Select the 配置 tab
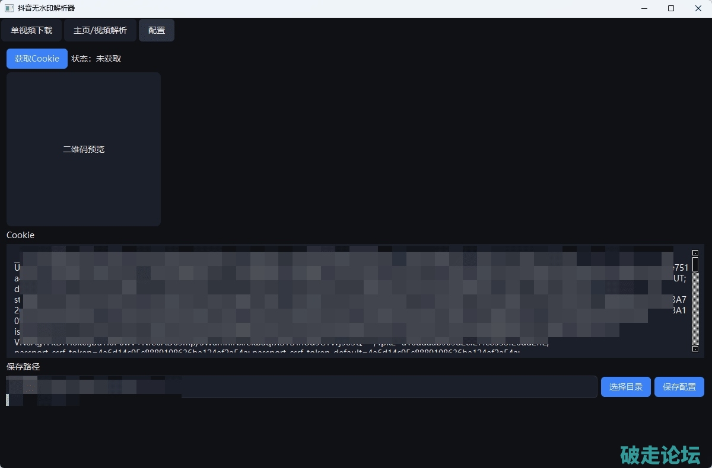This screenshot has width=712, height=468. click(x=157, y=30)
